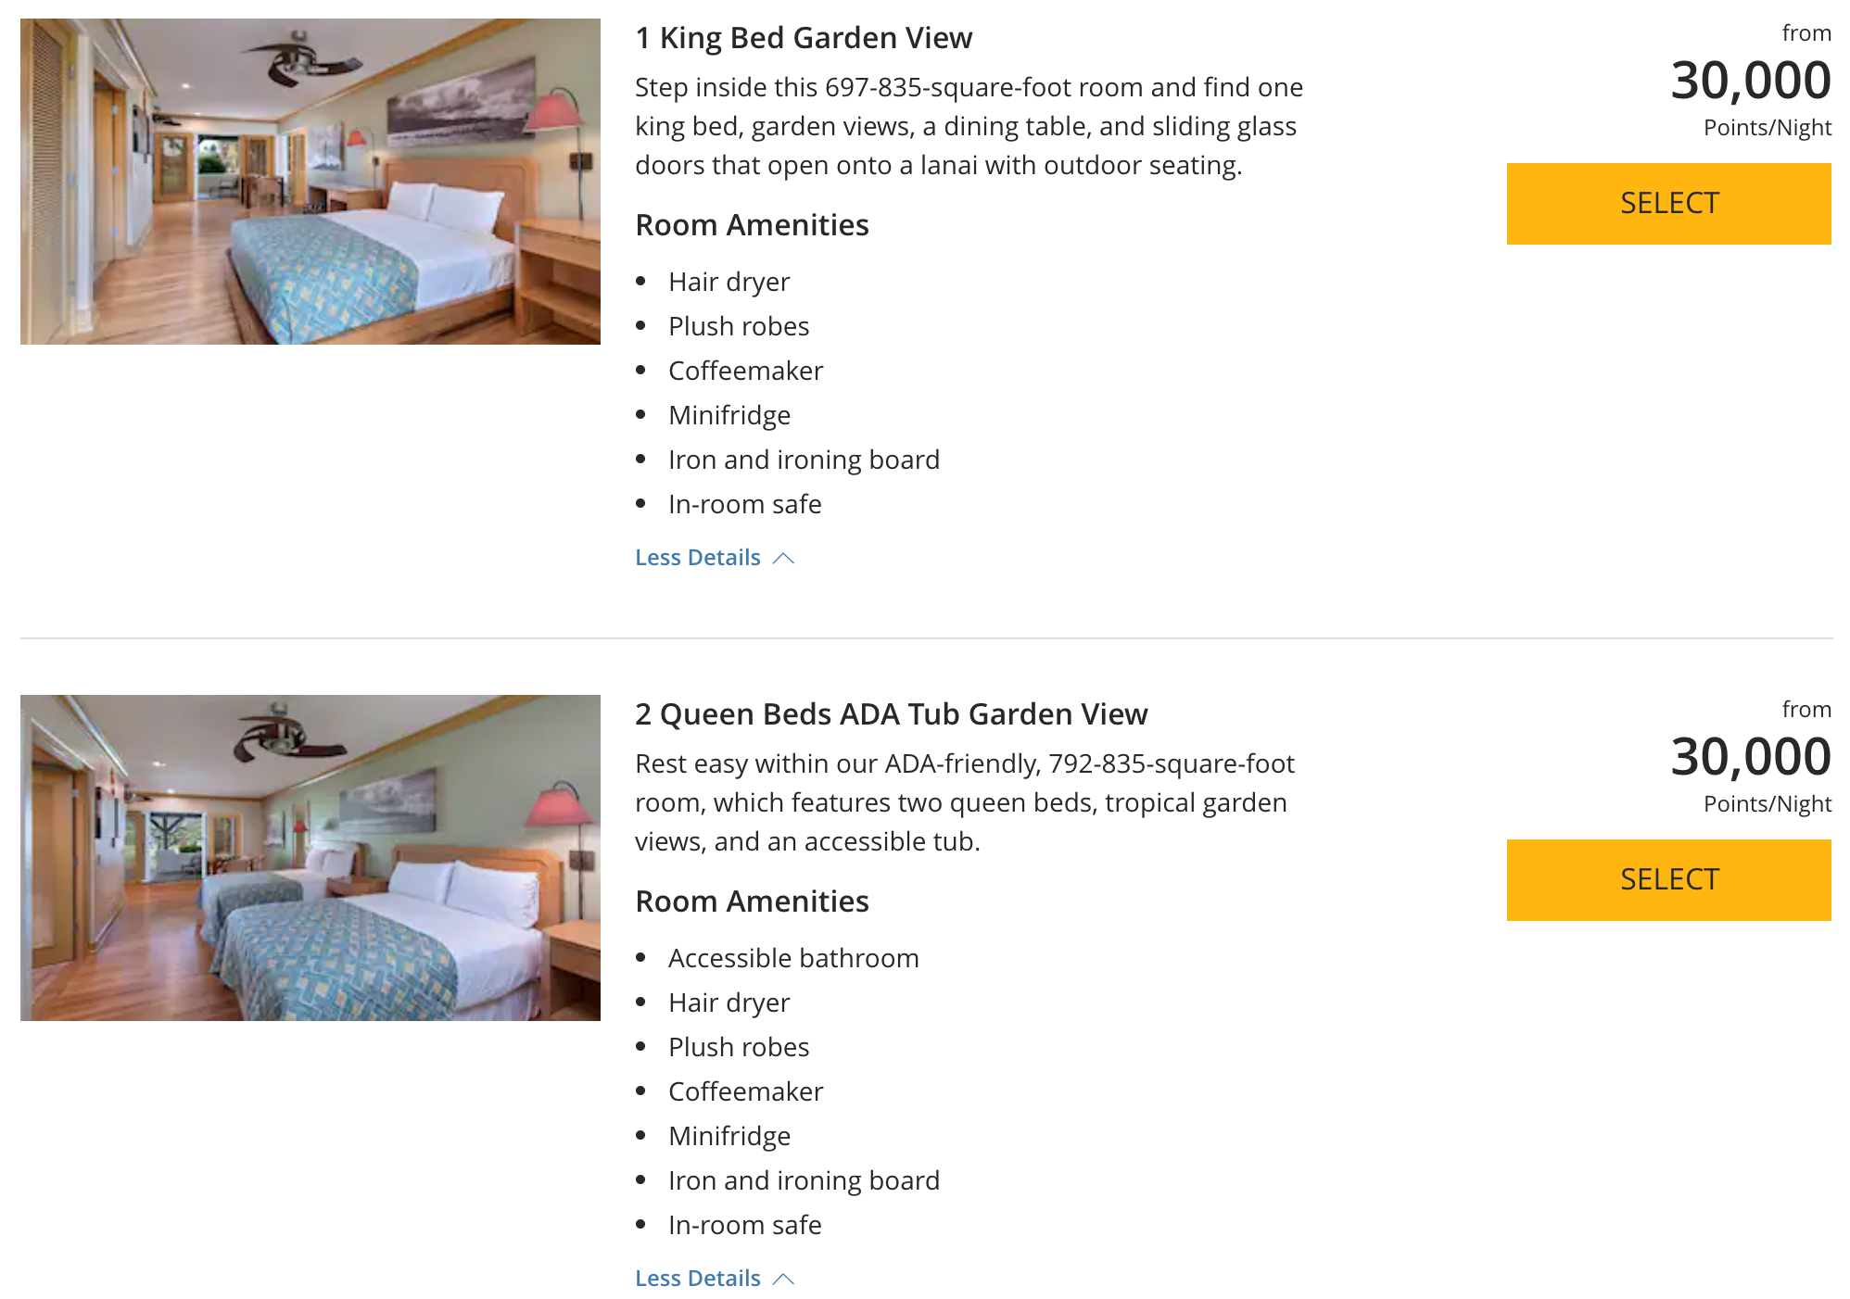Open the King Bed room photo
Viewport: 1850px width, 1299px height.
coord(310,182)
